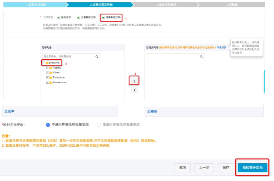Toggle the 全量数据迁移 checkbox
This screenshot has width=274, height=181.
point(79,17)
